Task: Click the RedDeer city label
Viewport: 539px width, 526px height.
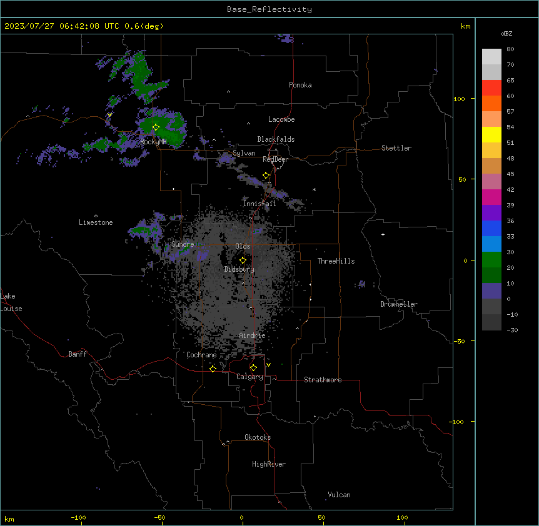Action: coord(275,159)
